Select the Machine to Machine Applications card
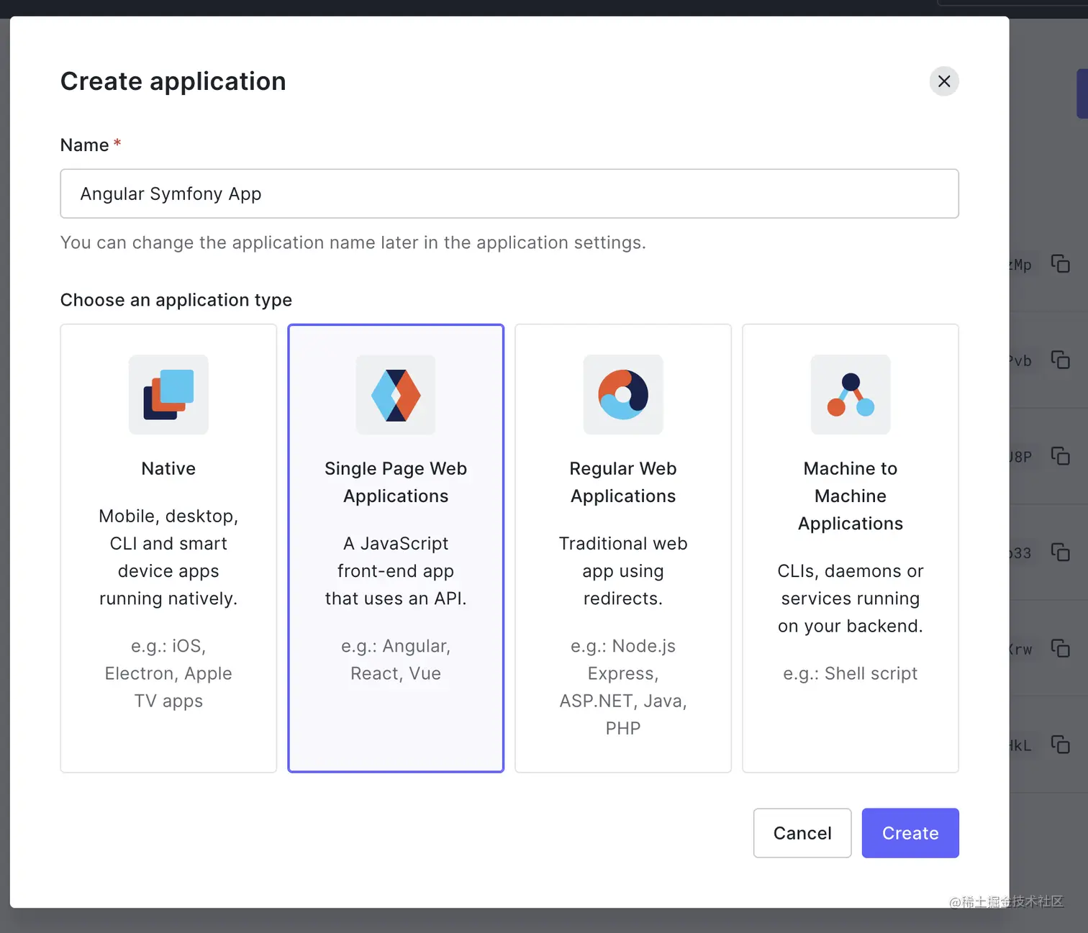This screenshot has width=1088, height=933. (x=850, y=548)
